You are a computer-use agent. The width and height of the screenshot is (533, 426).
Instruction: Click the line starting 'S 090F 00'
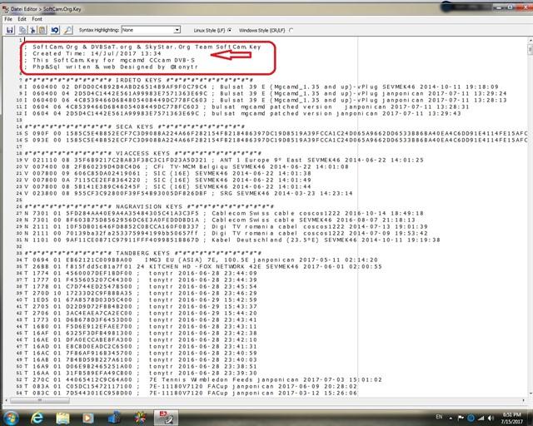276,133
